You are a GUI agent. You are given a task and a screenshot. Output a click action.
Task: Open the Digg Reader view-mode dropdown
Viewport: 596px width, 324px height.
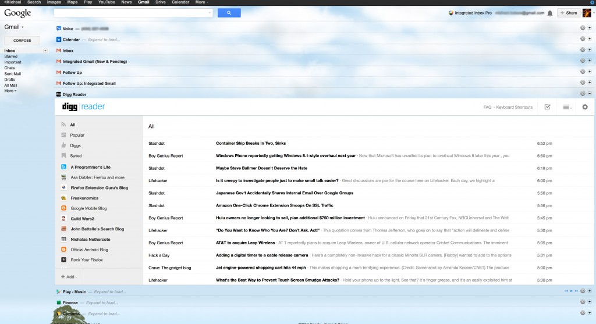567,107
